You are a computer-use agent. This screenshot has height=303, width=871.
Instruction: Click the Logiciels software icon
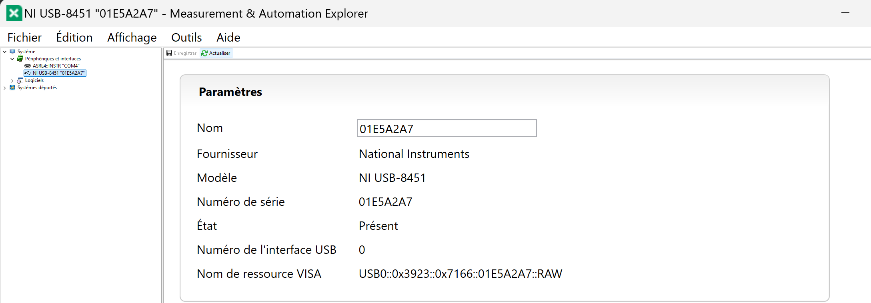20,80
